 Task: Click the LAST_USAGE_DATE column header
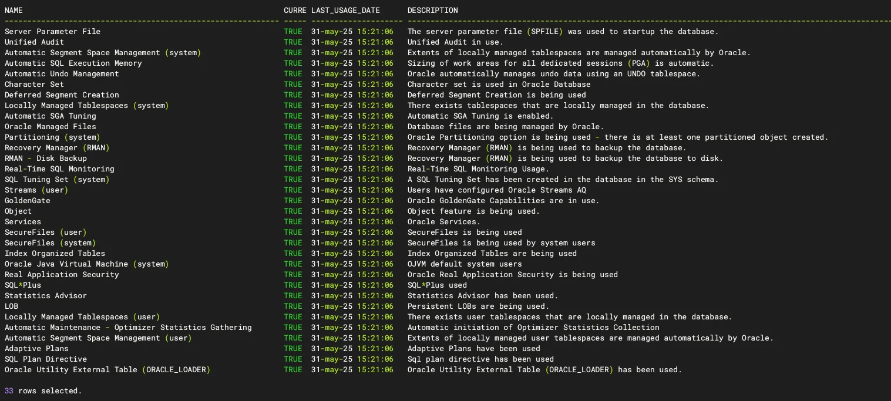pos(345,11)
